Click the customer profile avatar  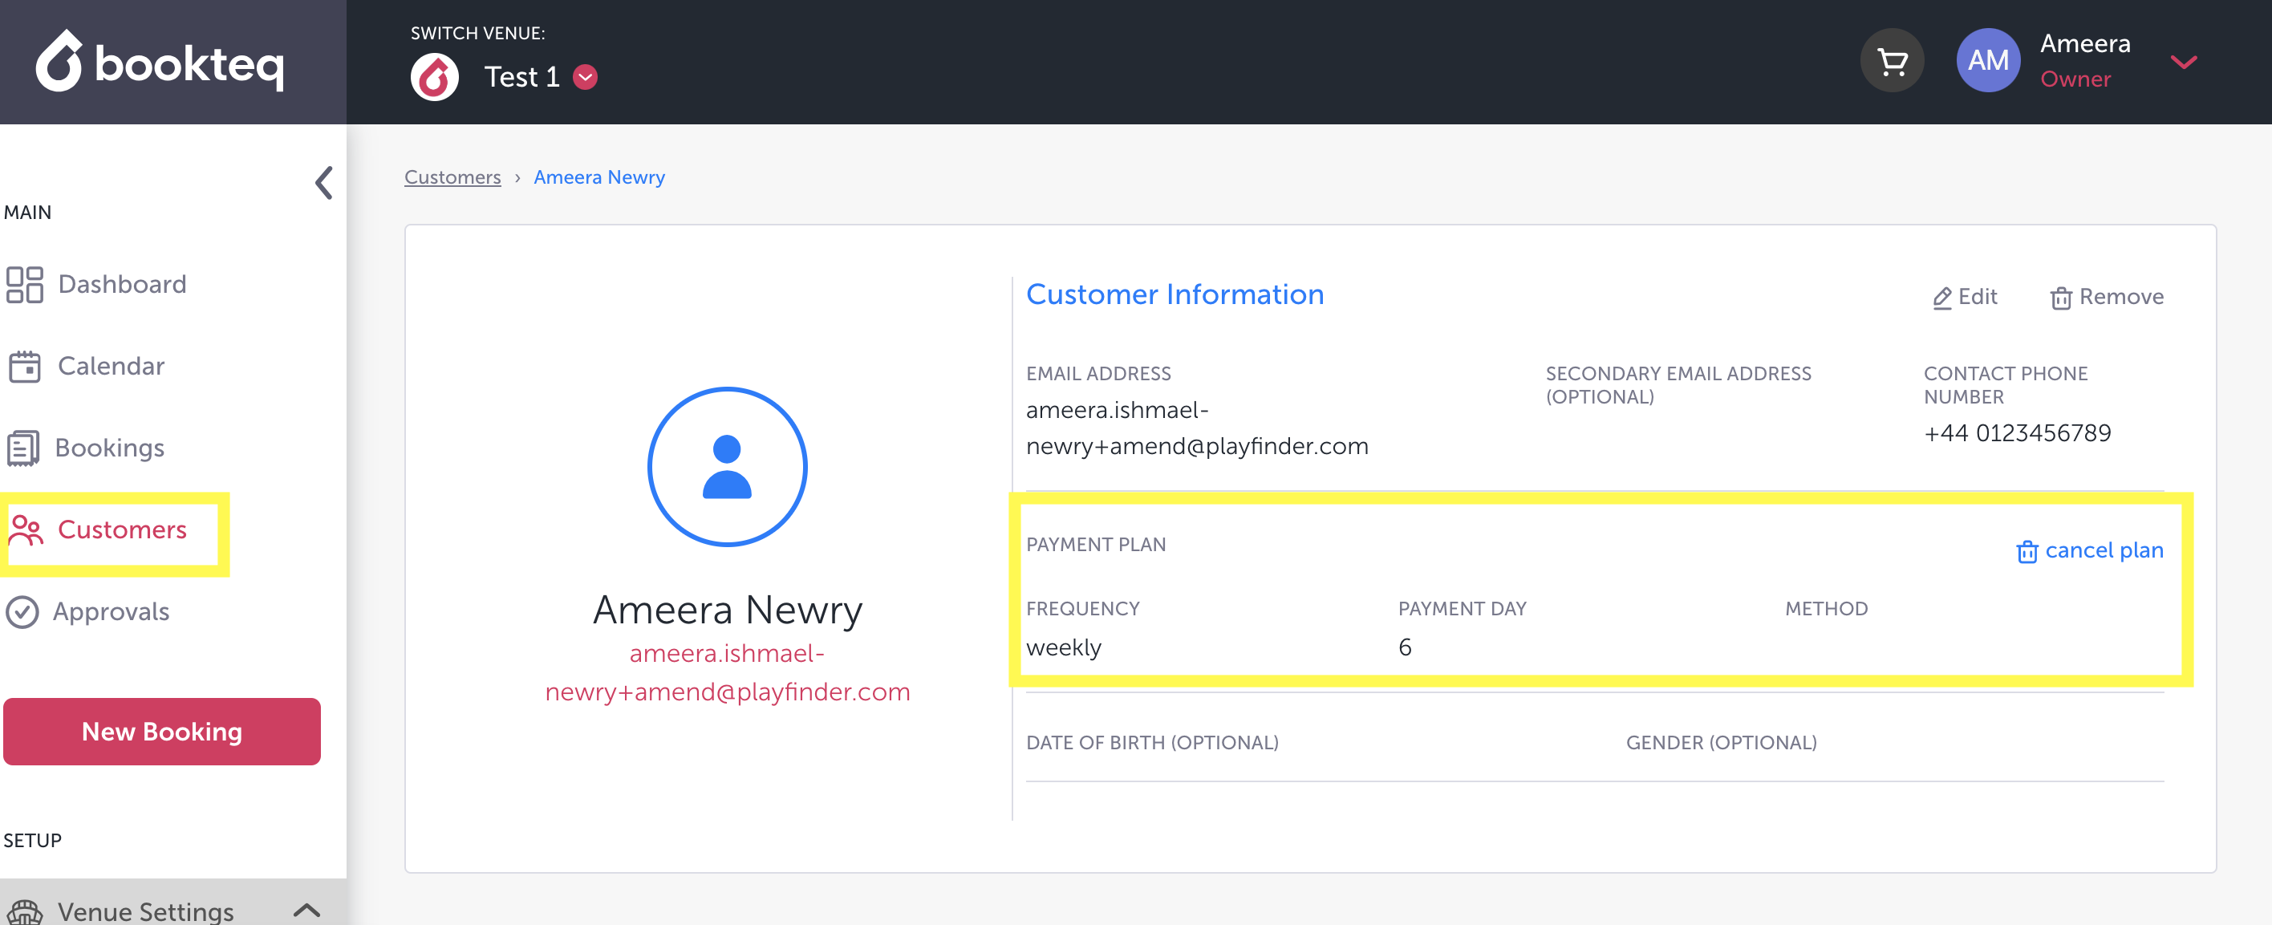tap(727, 466)
